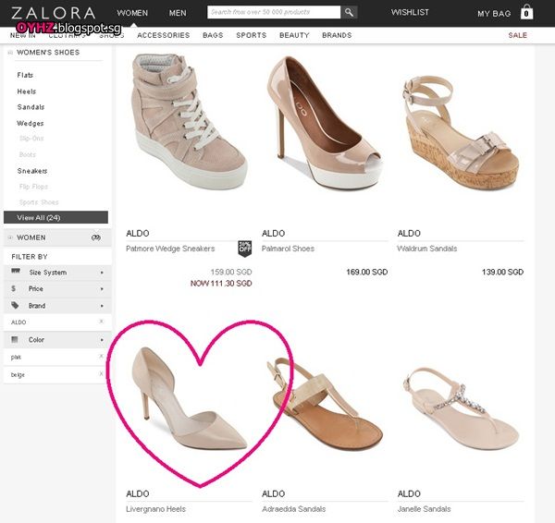
Task: Open the Accessories menu
Action: (164, 35)
